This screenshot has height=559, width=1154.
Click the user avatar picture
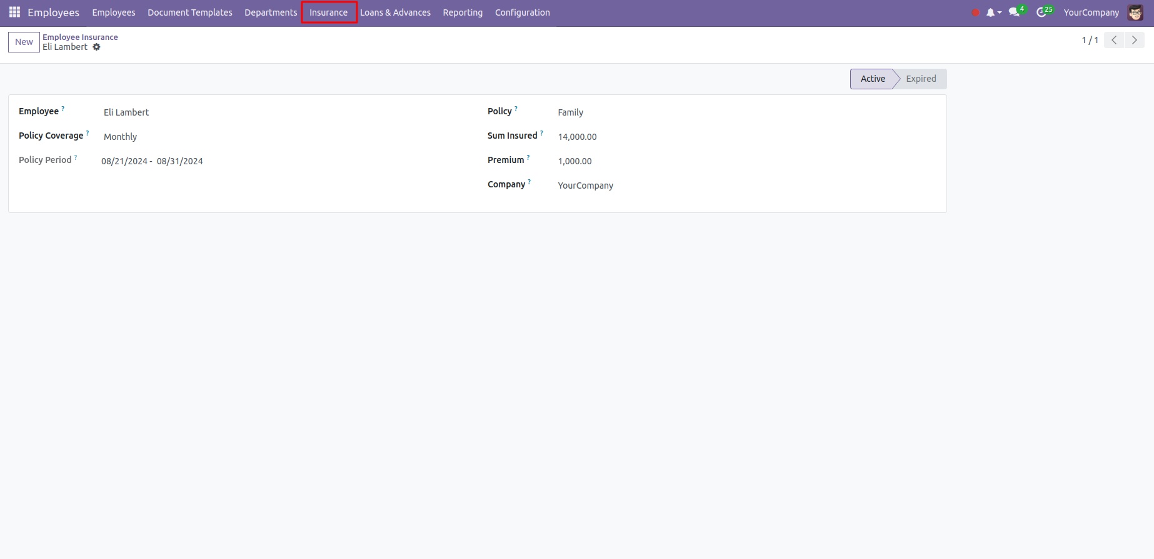pyautogui.click(x=1135, y=12)
